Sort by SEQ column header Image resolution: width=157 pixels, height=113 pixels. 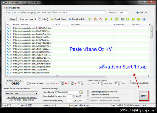pyautogui.click(x=8, y=24)
